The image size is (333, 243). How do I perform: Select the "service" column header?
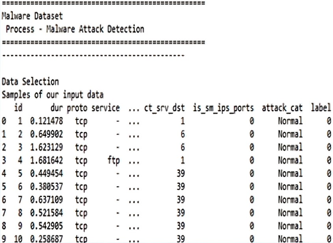106,108
